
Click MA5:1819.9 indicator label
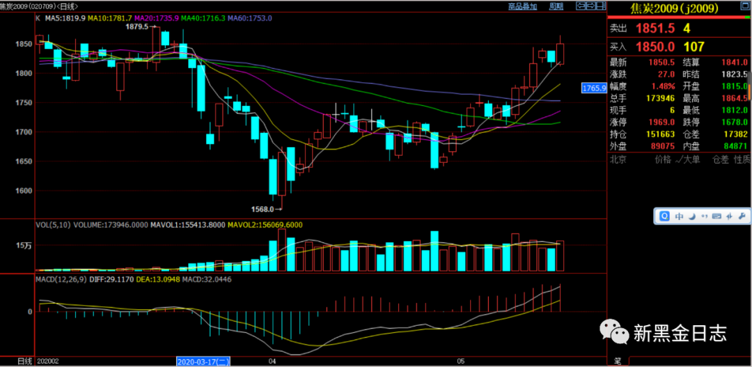point(65,18)
